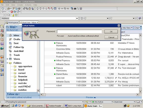The width and height of the screenshot is (143, 108).
Task: Click the magnifier search icon in top toolbar
Action: [78, 8]
